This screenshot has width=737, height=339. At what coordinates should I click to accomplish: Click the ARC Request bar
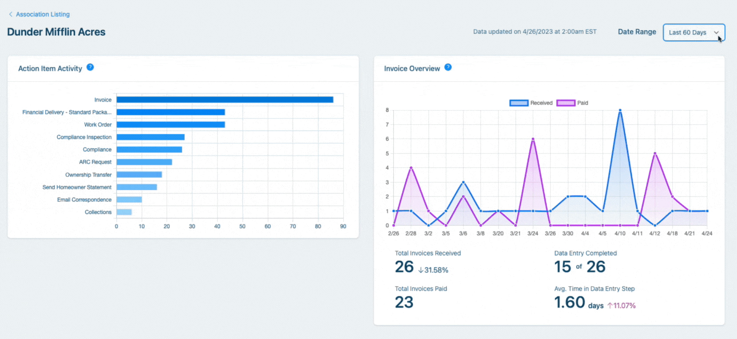(144, 162)
